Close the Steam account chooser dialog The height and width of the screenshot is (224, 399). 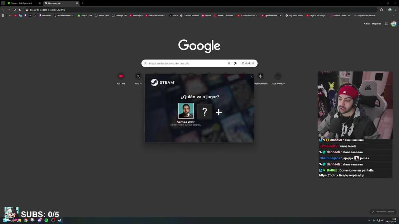coord(252,77)
